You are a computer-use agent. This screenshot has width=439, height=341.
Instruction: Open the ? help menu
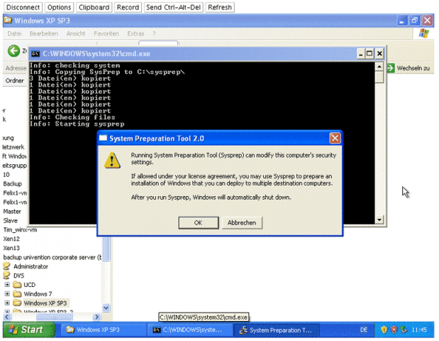(x=154, y=33)
